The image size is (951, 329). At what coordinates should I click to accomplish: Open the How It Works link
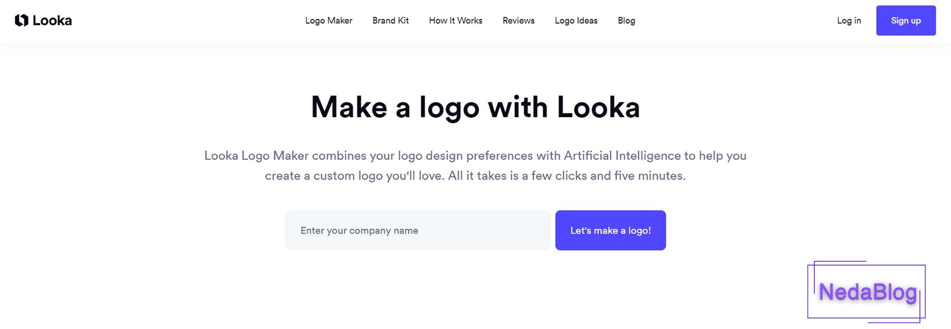point(455,21)
